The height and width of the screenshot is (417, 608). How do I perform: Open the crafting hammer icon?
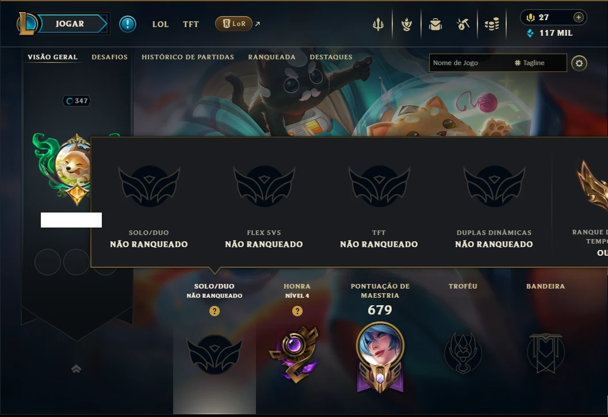(463, 24)
